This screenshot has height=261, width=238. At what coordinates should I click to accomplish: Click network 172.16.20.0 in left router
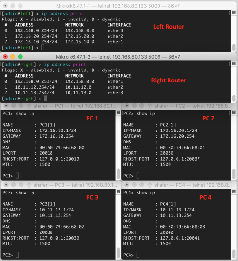pyautogui.click(x=79, y=36)
